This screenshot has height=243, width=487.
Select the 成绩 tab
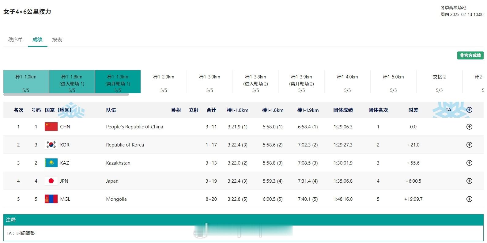pyautogui.click(x=37, y=40)
